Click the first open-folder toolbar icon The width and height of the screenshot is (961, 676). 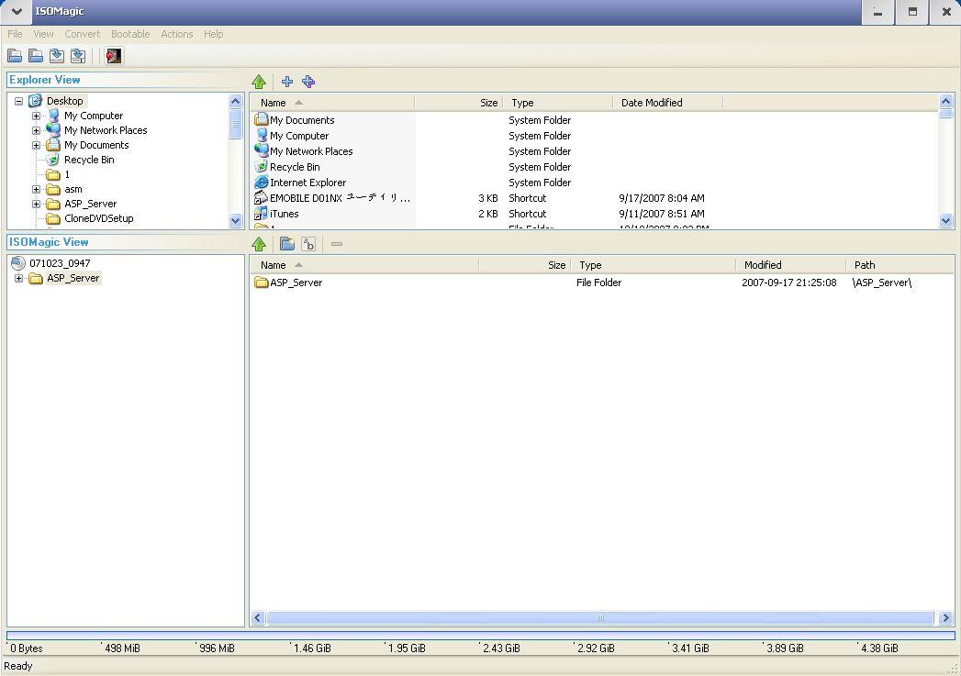[x=15, y=56]
